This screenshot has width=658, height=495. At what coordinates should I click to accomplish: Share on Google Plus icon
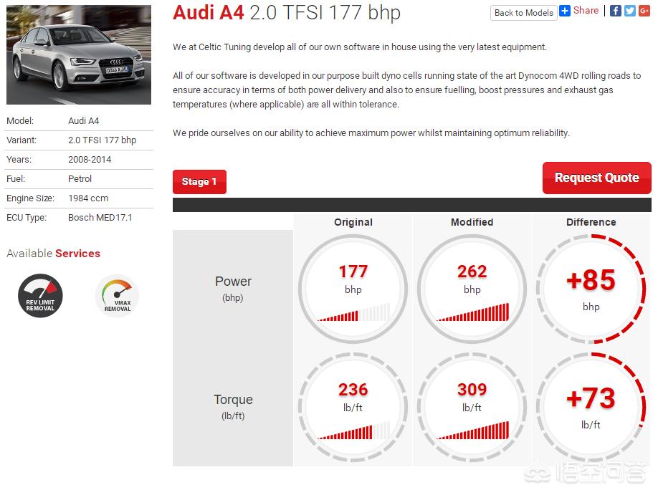644,11
